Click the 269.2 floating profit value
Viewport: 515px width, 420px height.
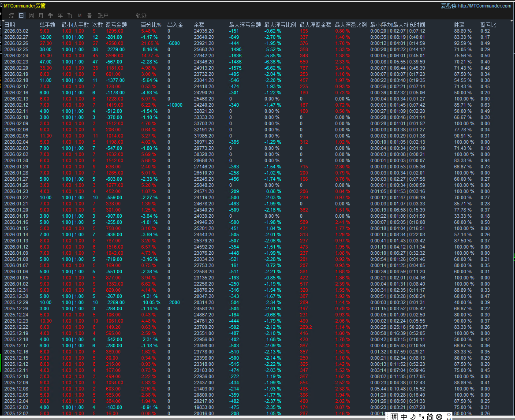[x=306, y=327]
